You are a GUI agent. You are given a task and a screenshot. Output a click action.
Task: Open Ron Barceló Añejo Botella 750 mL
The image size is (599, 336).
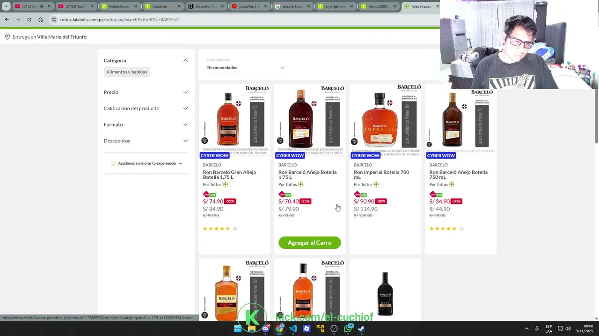tap(459, 175)
